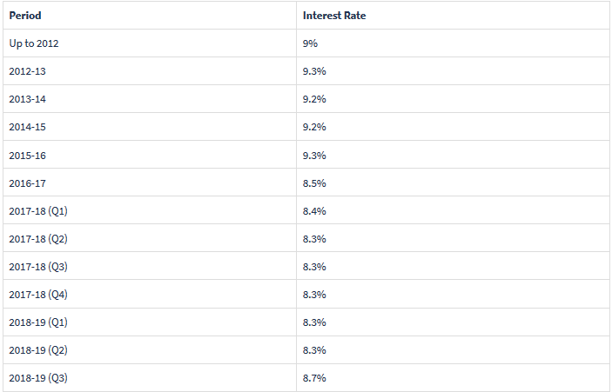612x392 pixels.
Task: Click the Period column header
Action: tap(25, 16)
